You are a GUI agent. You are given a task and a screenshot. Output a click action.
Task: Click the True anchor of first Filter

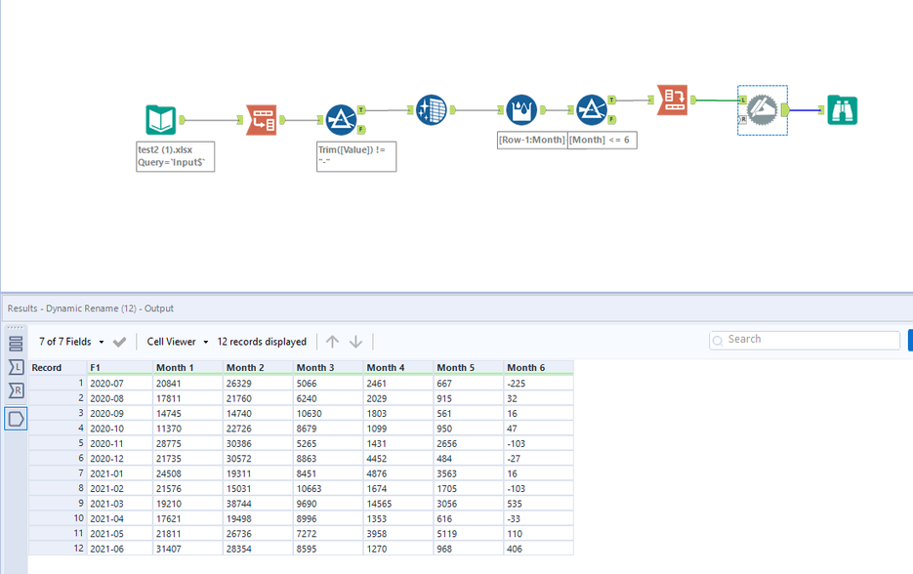(361, 109)
